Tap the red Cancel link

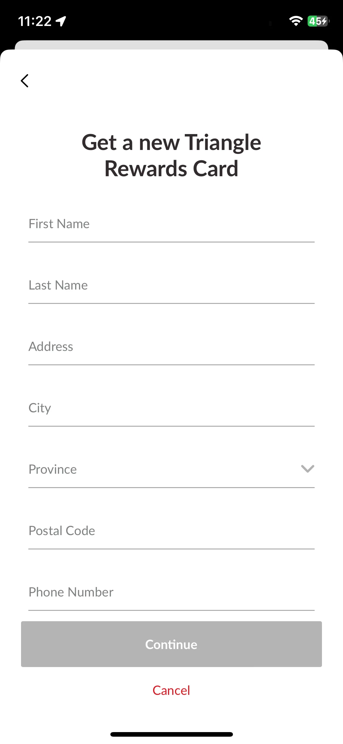point(171,691)
